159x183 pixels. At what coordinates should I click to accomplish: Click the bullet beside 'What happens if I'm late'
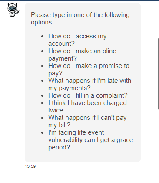[43, 81]
